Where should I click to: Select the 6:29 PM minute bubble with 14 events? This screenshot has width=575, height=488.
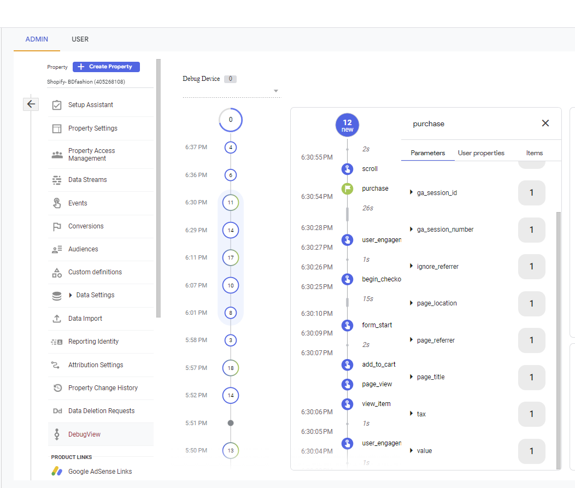(231, 230)
